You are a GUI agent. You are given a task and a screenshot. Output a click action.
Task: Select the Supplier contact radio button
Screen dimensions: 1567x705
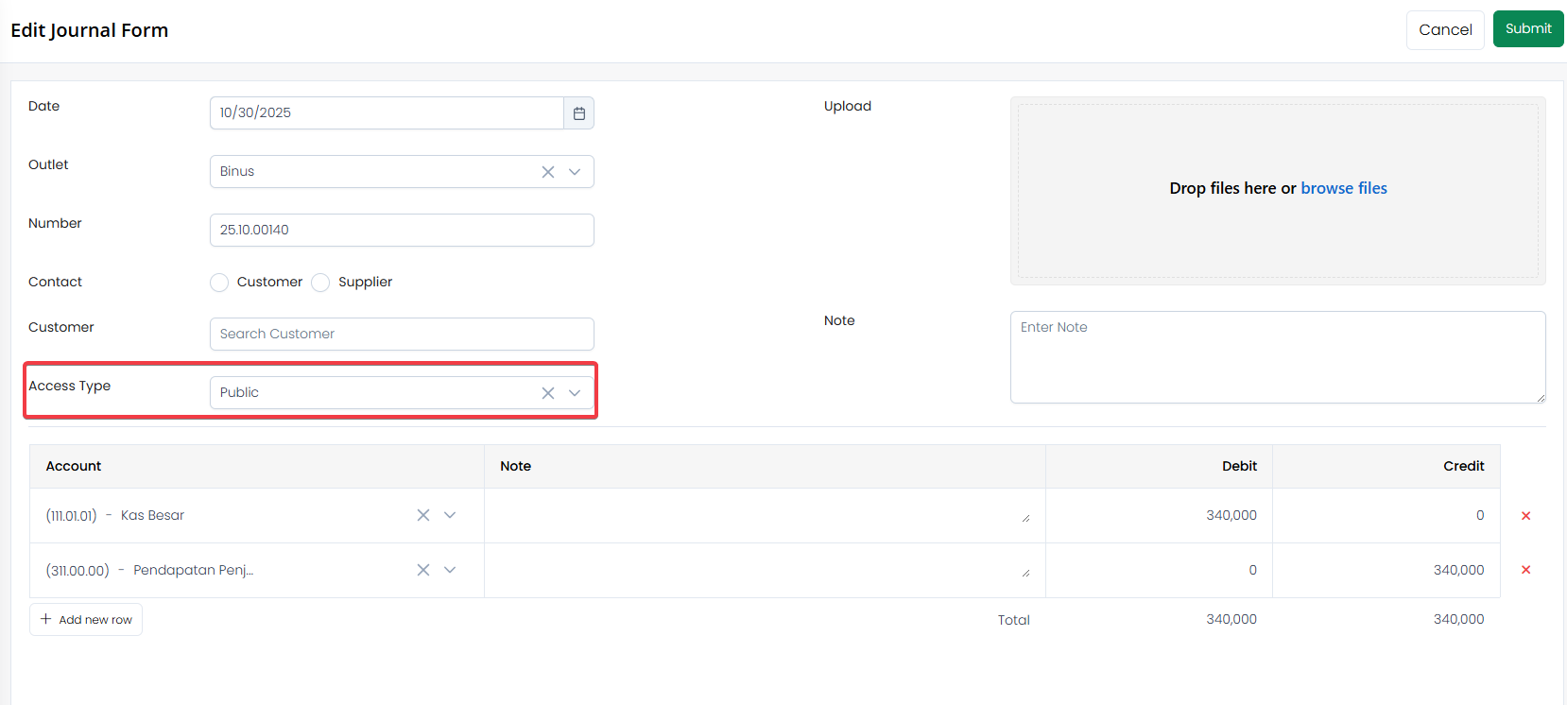tap(320, 283)
